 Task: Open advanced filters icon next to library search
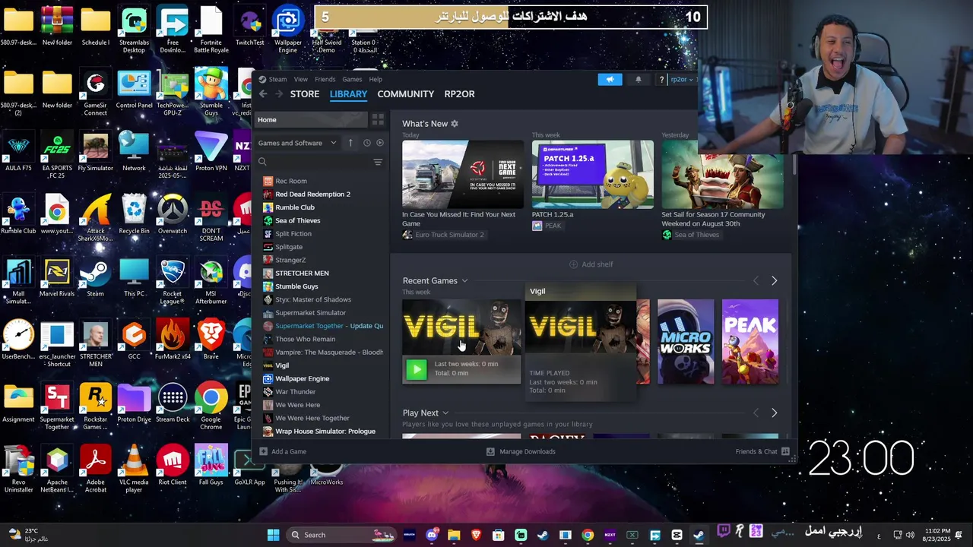click(378, 162)
